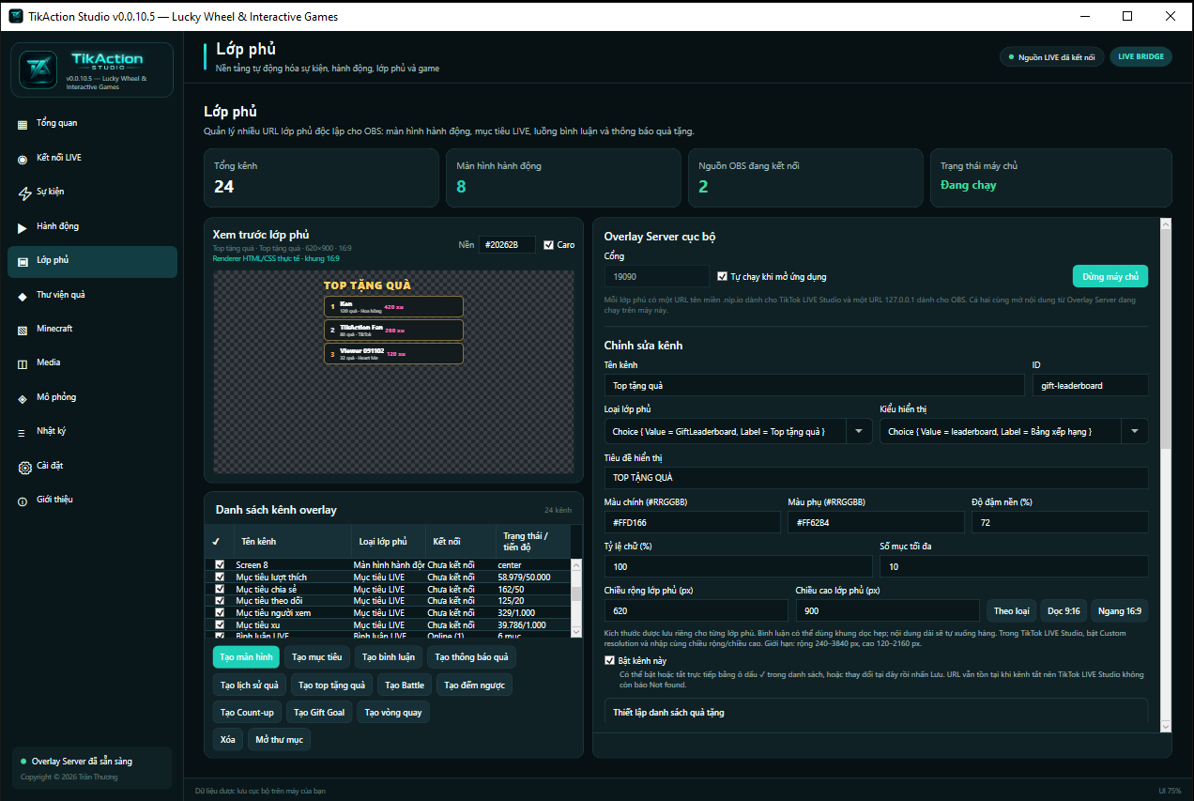
Task: Click the Tổng quan grid icon
Action: tap(23, 124)
